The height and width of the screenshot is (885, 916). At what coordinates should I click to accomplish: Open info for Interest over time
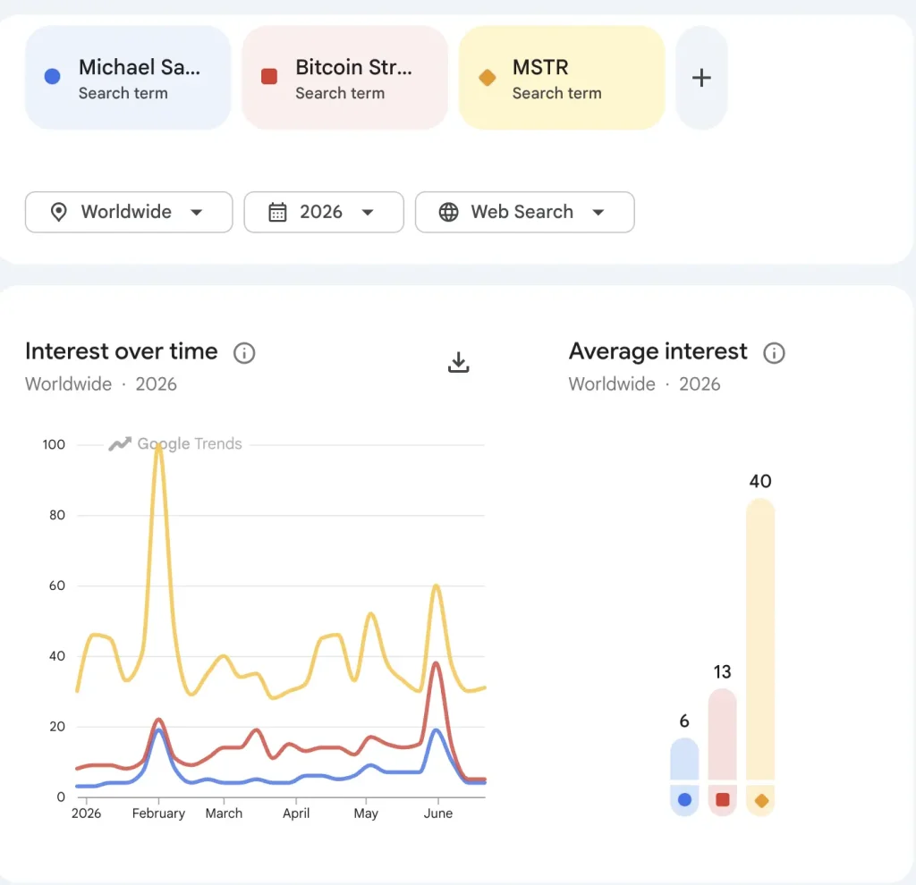pyautogui.click(x=244, y=352)
